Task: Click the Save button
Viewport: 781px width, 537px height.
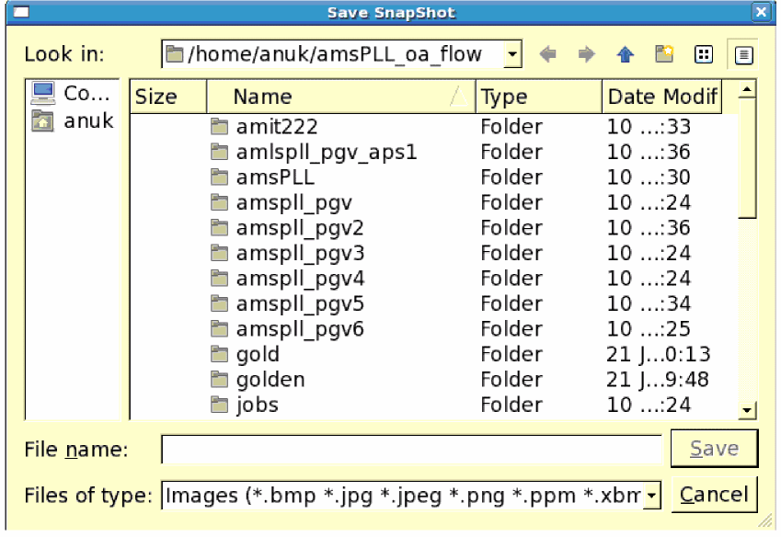Action: [x=714, y=449]
